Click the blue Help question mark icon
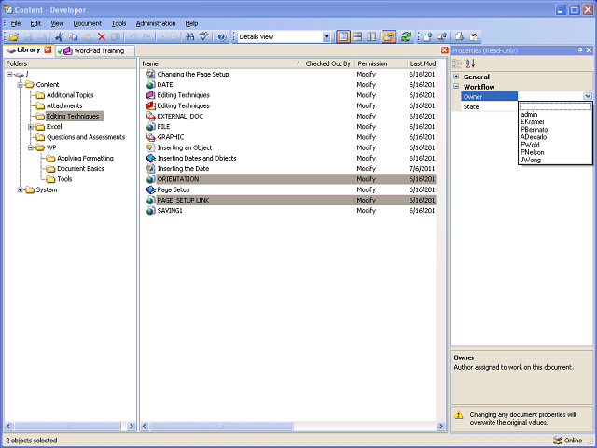The width and height of the screenshot is (597, 448). click(x=221, y=36)
